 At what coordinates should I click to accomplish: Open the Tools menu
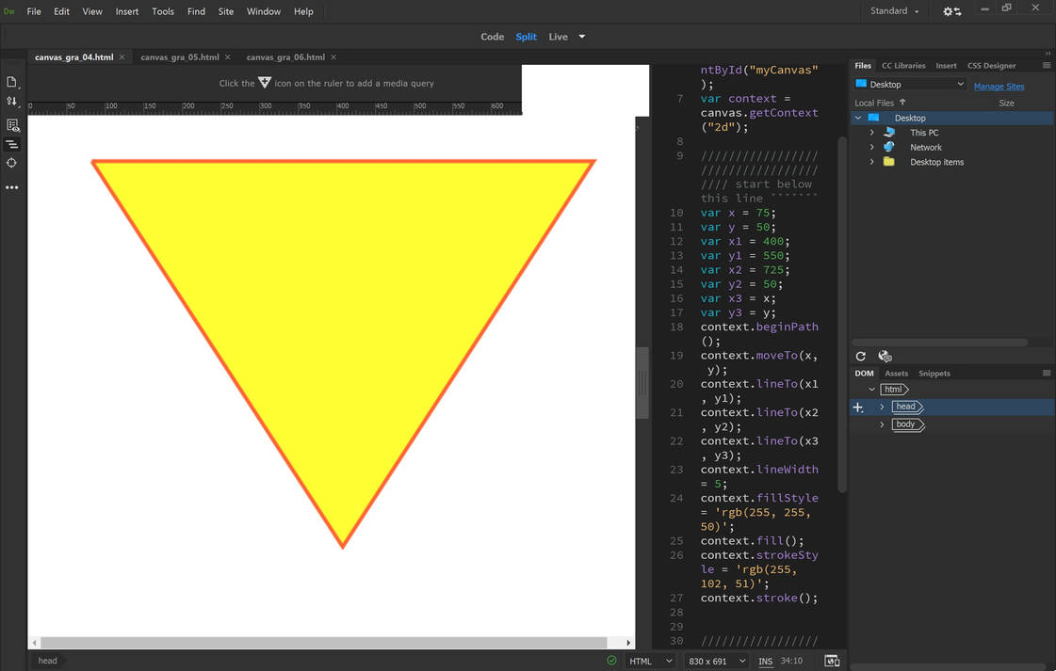[163, 11]
